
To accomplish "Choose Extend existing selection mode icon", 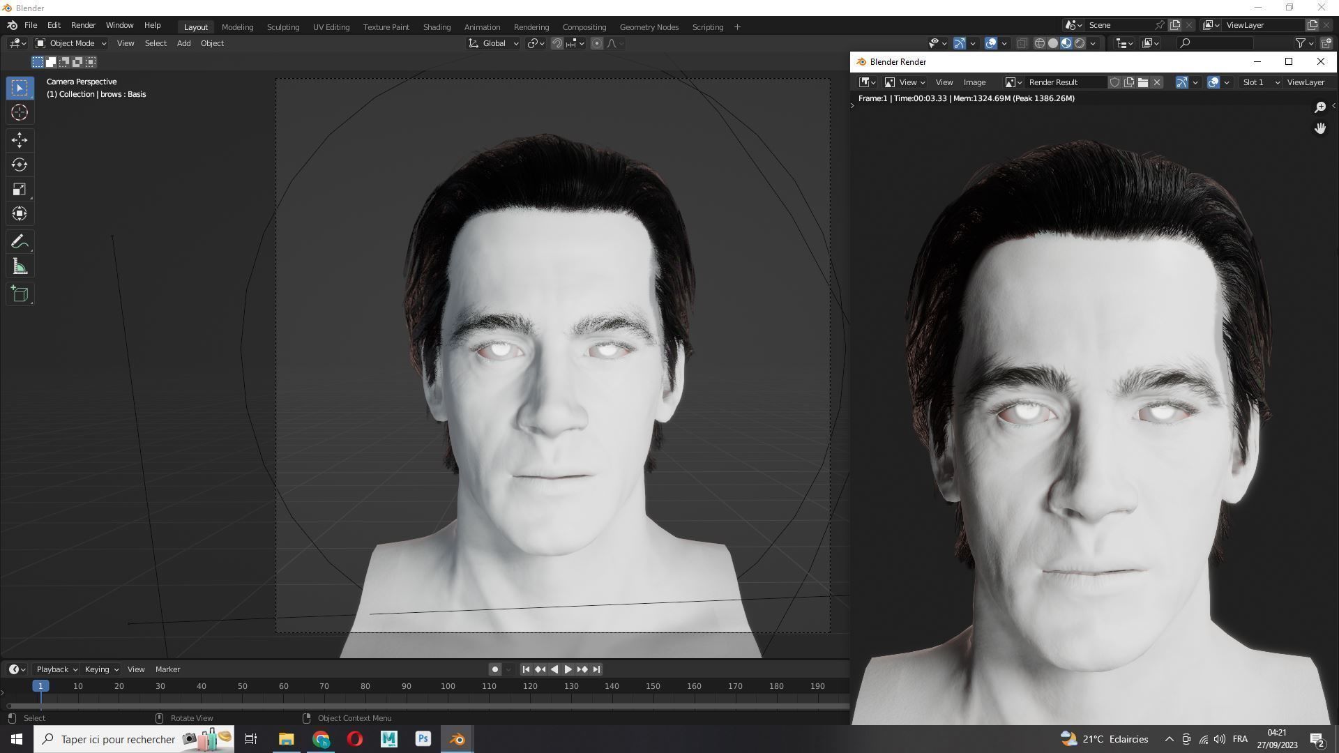I will pyautogui.click(x=51, y=62).
